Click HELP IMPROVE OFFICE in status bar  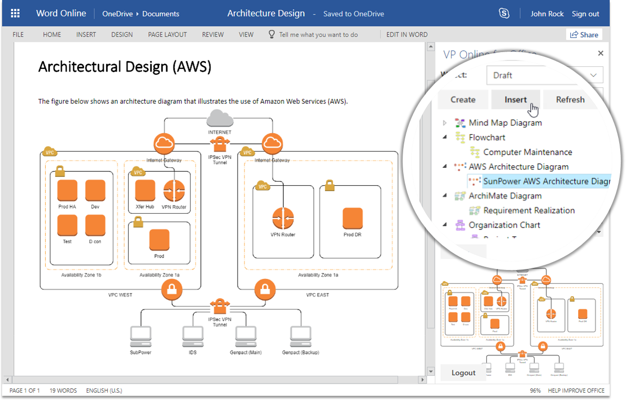point(576,391)
